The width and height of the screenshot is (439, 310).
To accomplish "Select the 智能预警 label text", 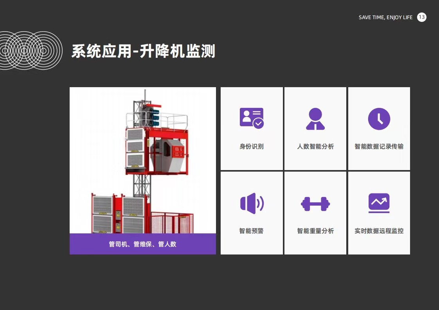I will pyautogui.click(x=252, y=231).
